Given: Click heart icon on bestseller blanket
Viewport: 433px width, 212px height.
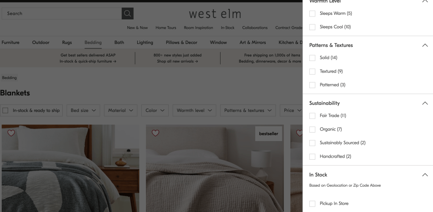Looking at the screenshot, I should 155,133.
